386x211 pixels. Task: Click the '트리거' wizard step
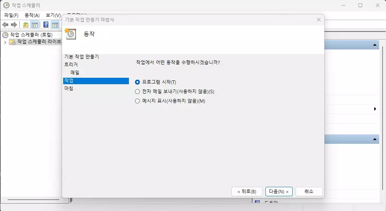tap(71, 65)
